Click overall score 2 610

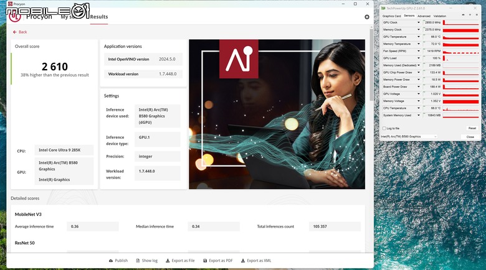tap(55, 67)
